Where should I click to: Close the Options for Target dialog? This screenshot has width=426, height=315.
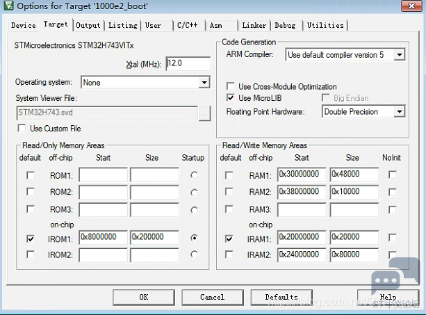pyautogui.click(x=411, y=6)
